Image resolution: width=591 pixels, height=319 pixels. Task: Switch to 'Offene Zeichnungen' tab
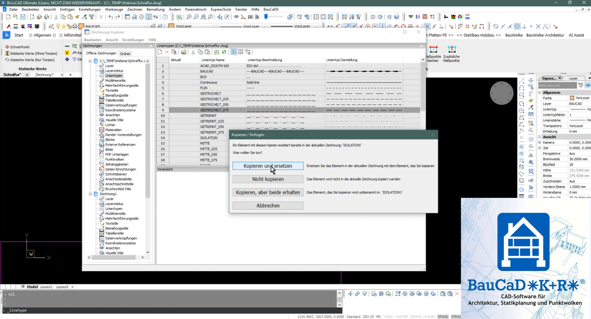click(x=101, y=53)
